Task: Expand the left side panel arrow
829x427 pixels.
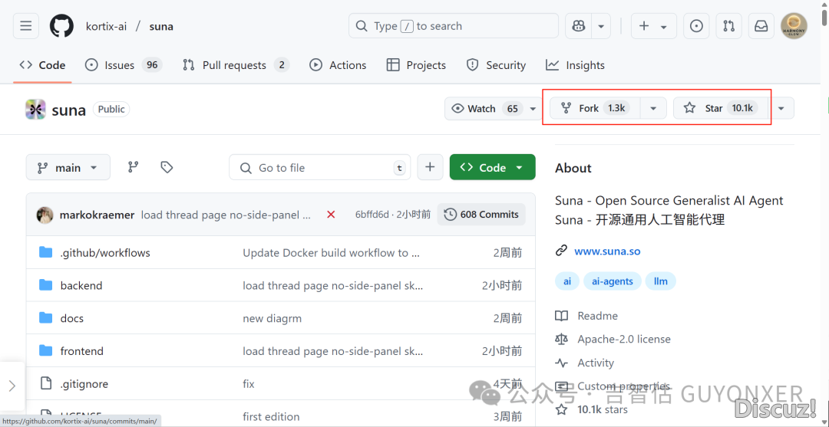Action: pos(12,386)
